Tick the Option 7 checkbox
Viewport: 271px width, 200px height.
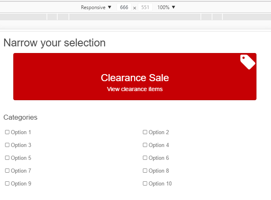[7, 171]
